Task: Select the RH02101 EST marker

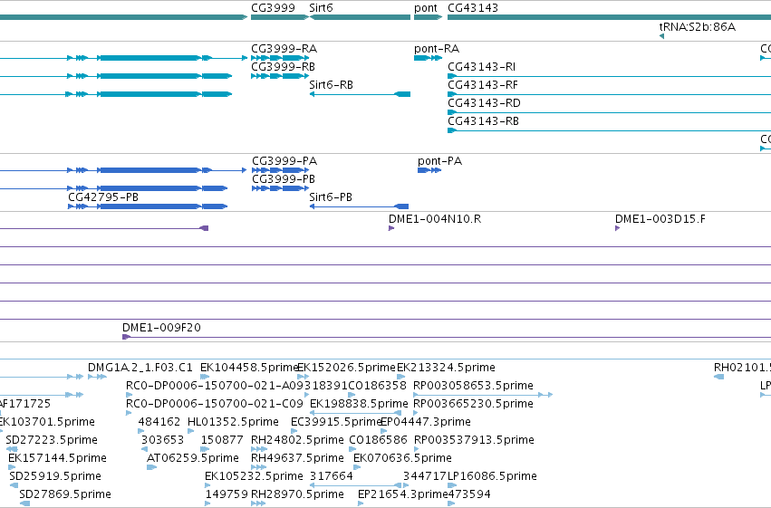Action: pos(718,377)
